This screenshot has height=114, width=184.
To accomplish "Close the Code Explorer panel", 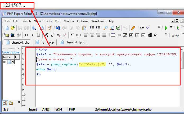I will tap(19, 48).
